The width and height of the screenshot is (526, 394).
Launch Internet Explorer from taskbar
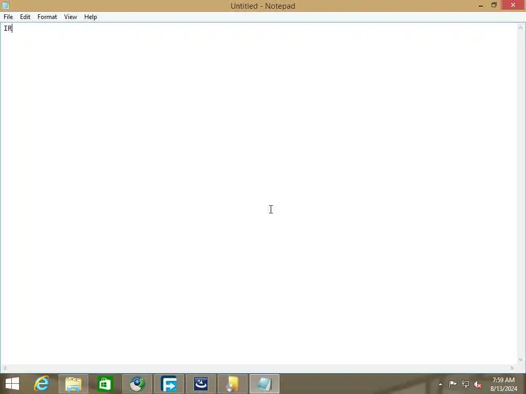point(42,384)
